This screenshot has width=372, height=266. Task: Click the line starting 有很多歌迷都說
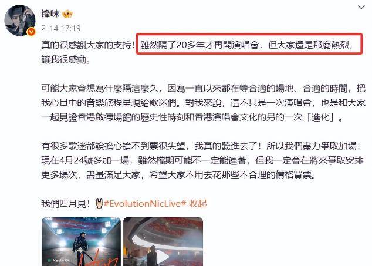[201, 146]
